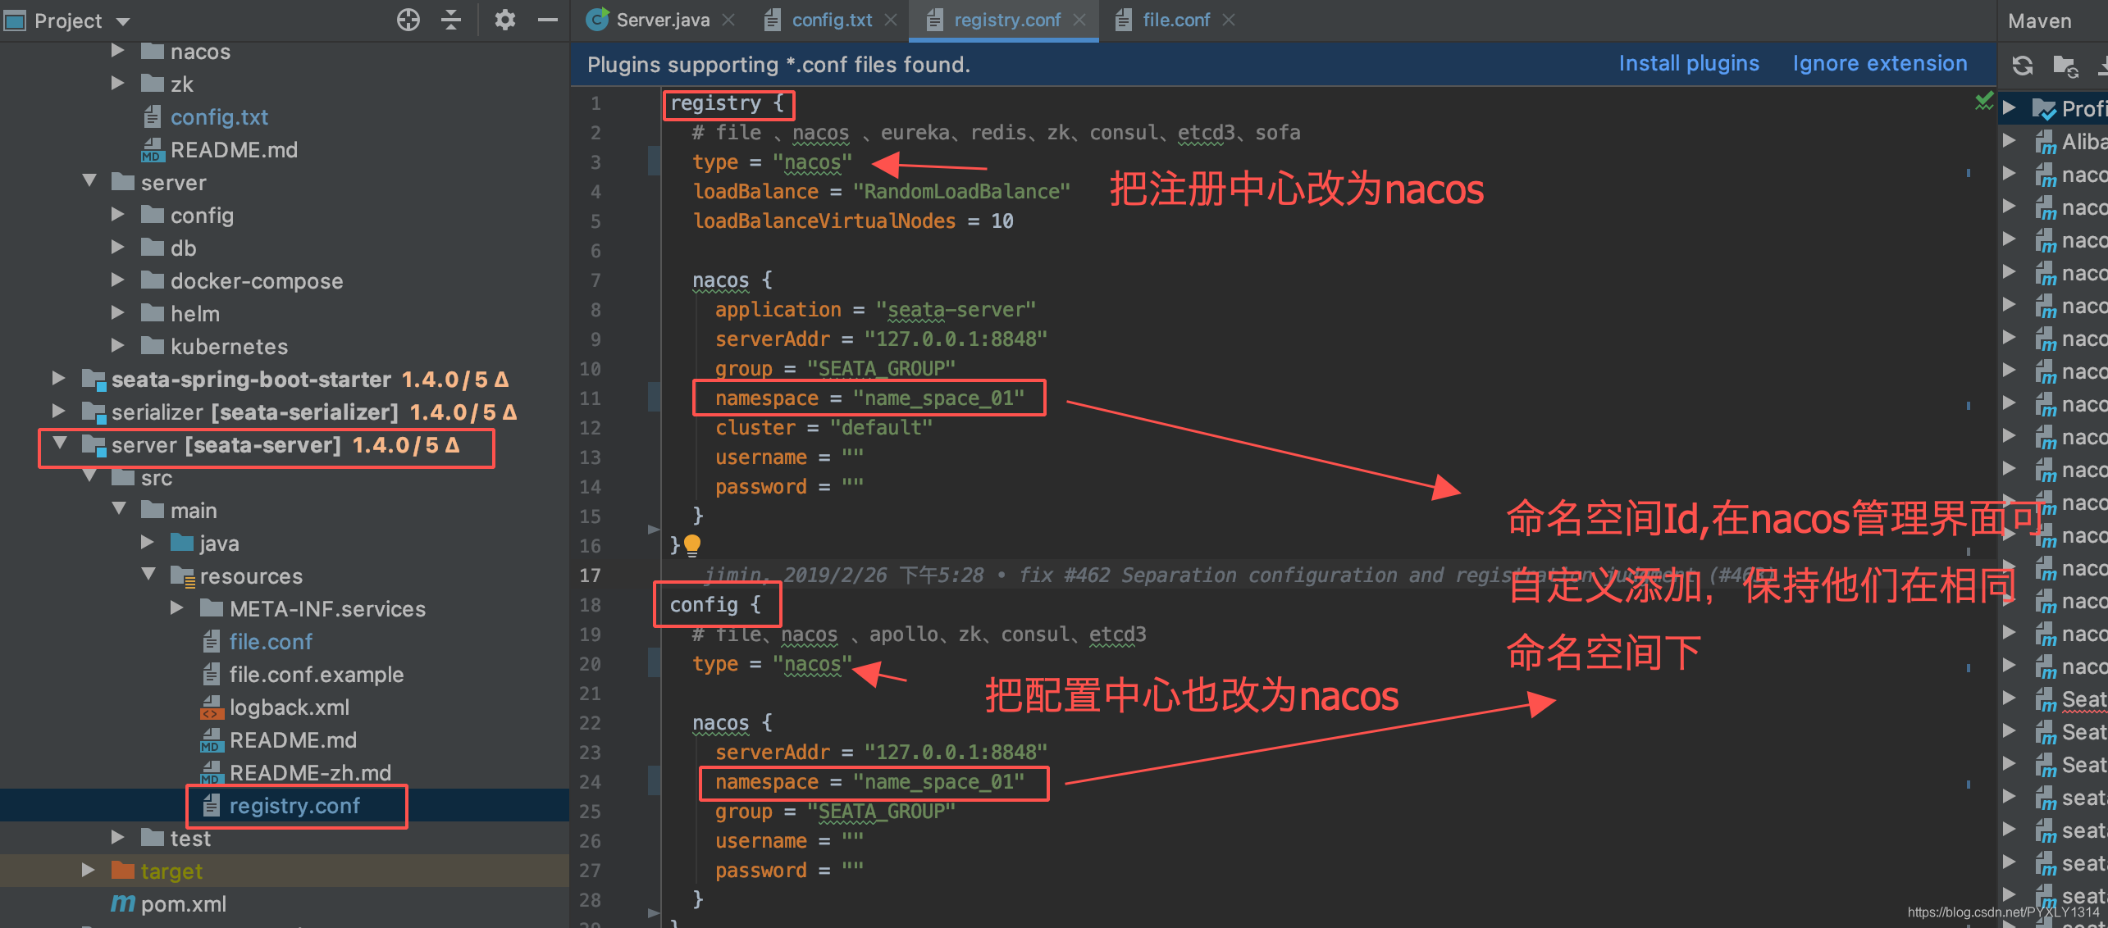
Task: Expand the Aliba Maven module
Action: coord(2009,141)
